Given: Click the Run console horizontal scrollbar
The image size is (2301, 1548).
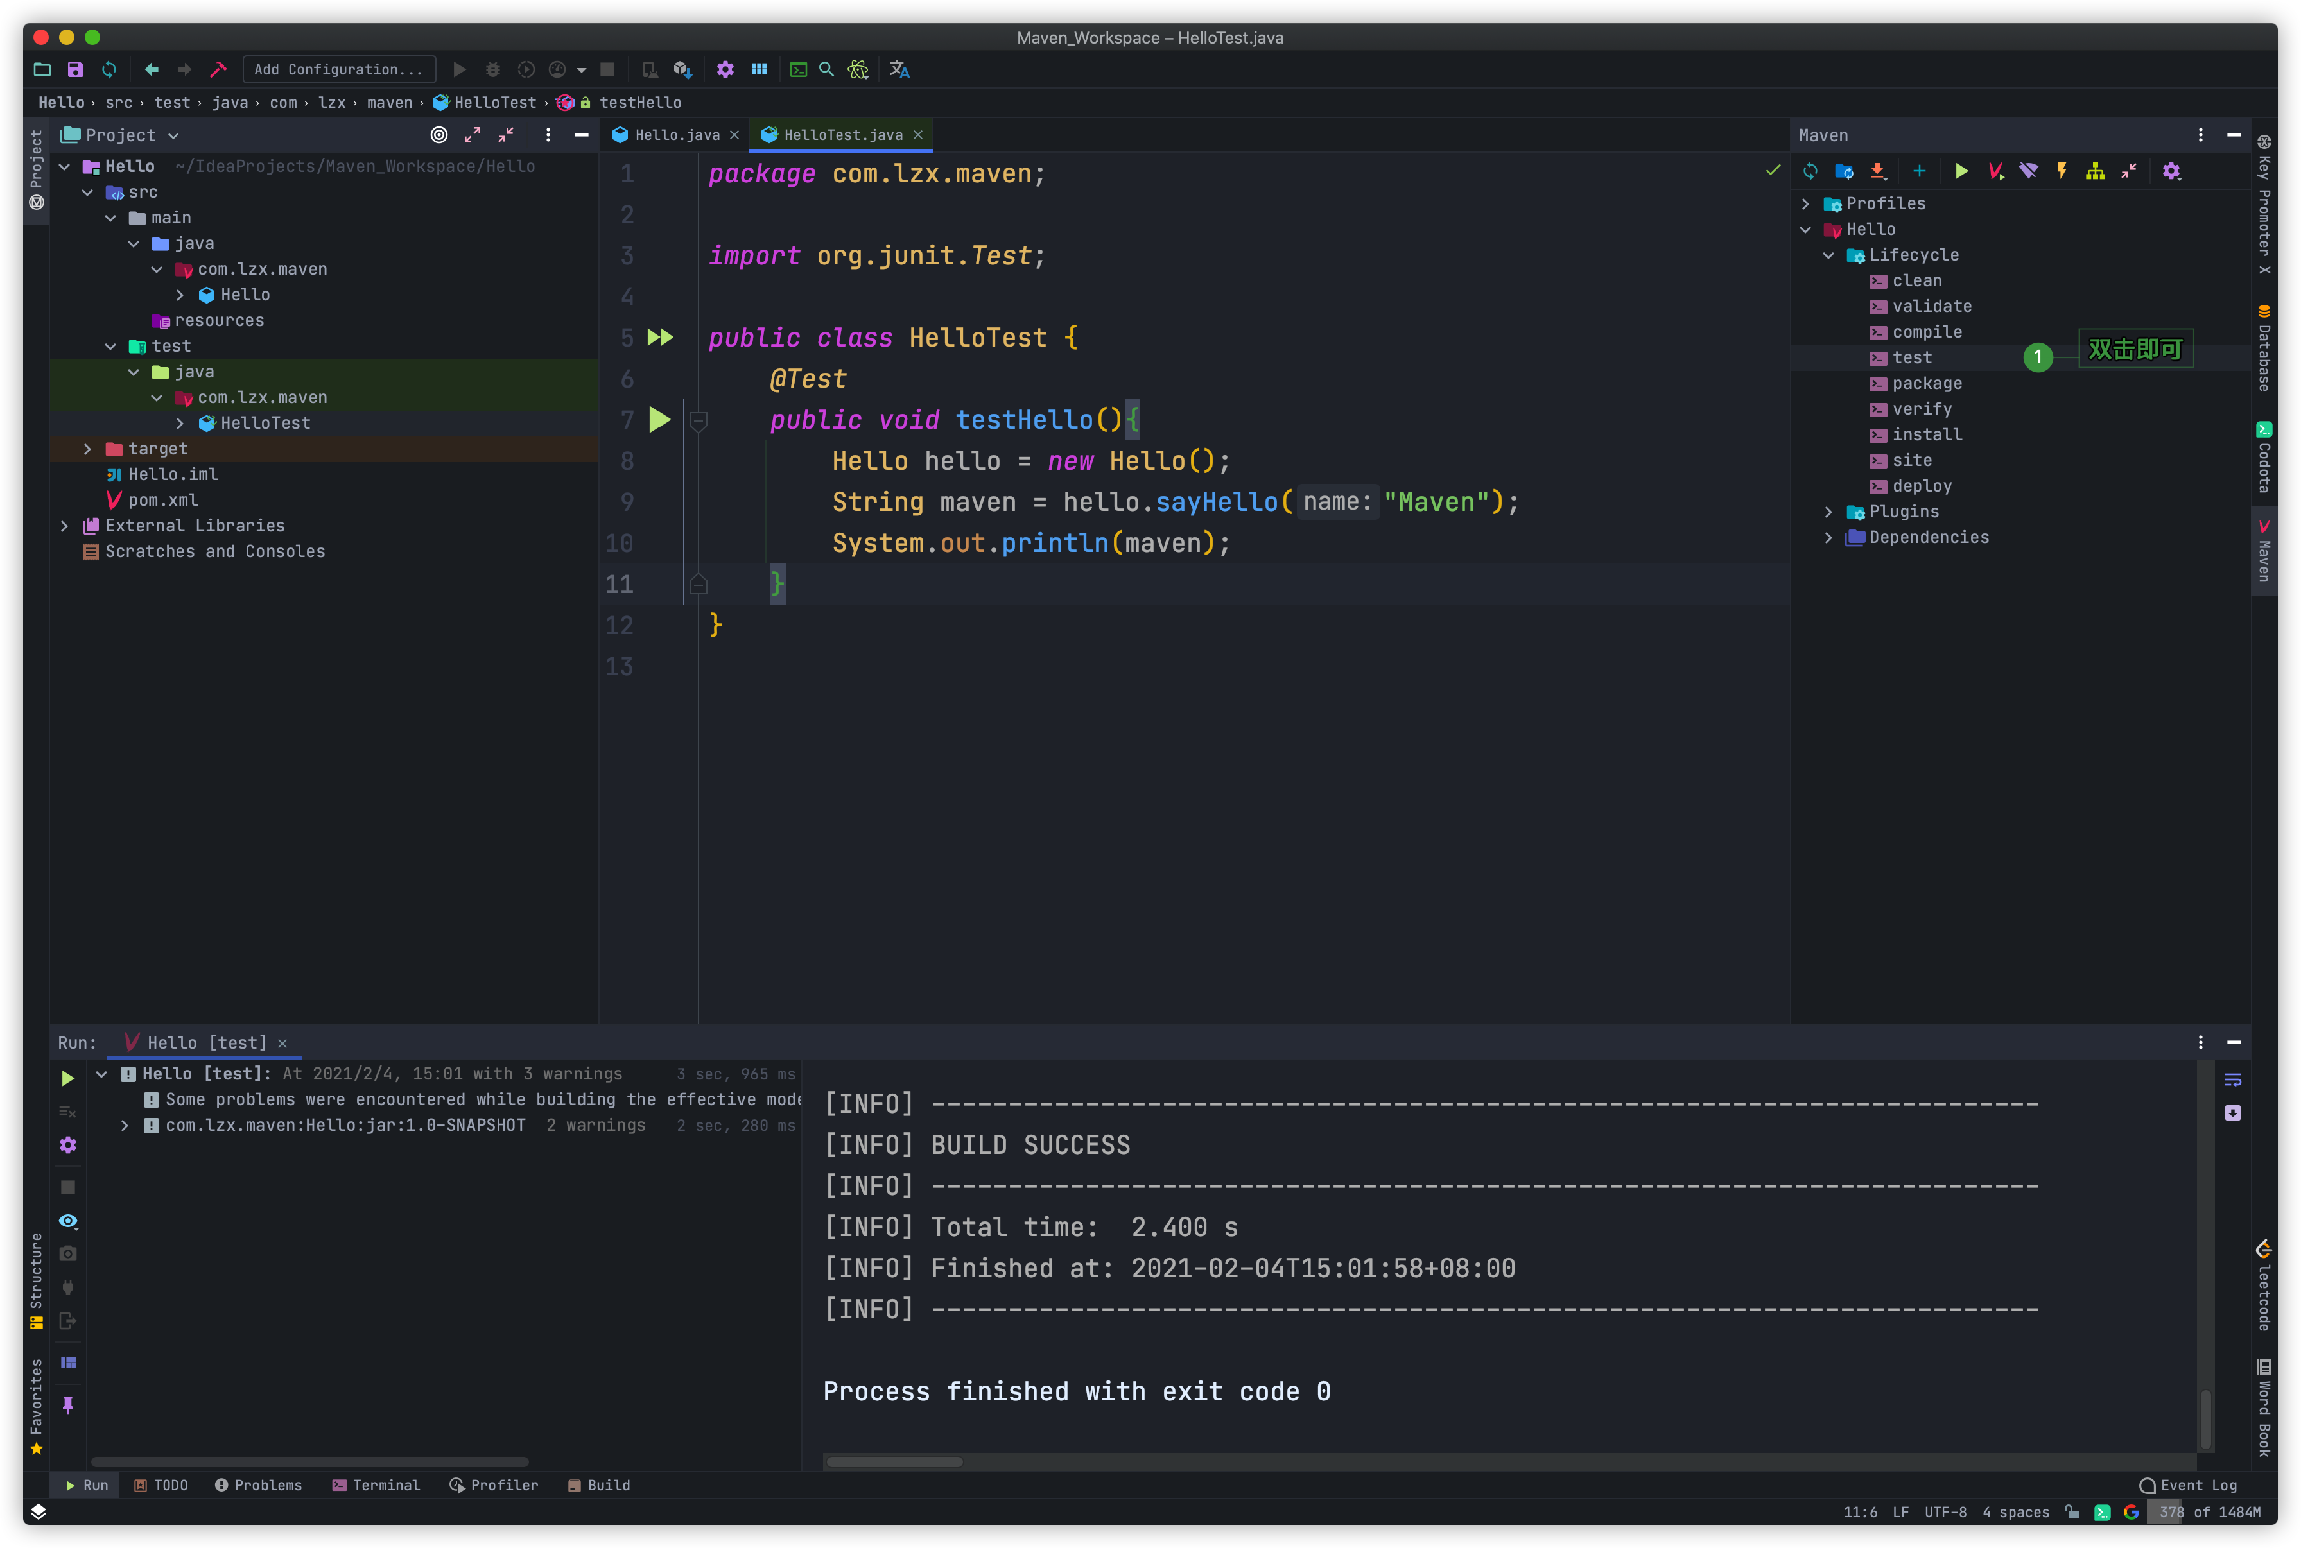Looking at the screenshot, I should point(894,1461).
